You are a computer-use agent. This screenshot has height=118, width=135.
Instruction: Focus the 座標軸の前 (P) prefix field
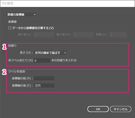pyautogui.click(x=44, y=78)
